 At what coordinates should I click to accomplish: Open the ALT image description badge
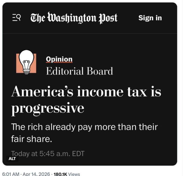[12, 159]
